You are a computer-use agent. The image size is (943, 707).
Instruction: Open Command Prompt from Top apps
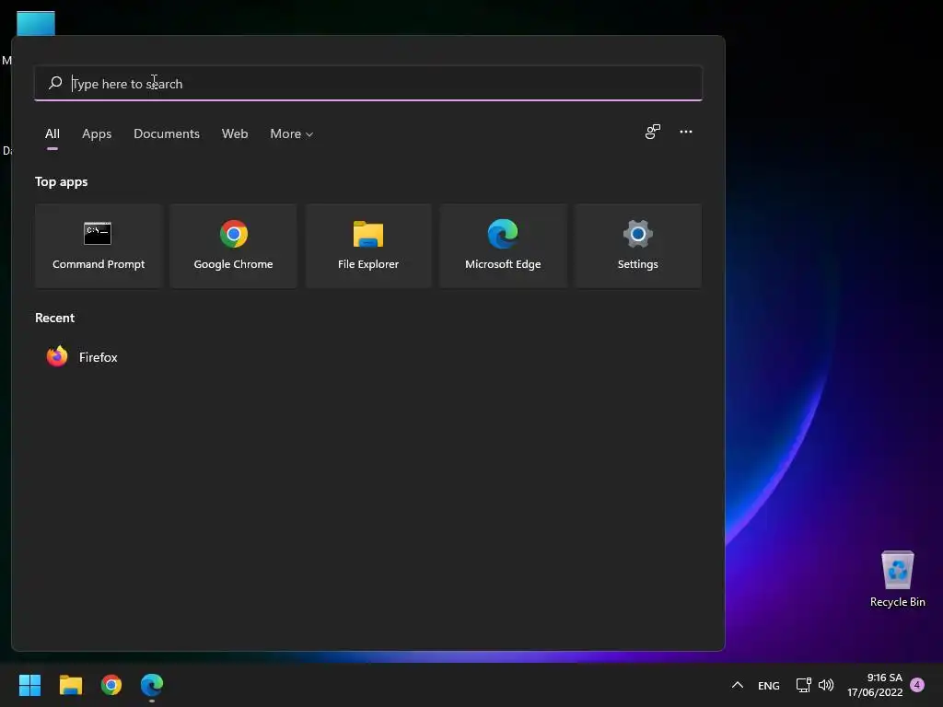[x=99, y=246]
